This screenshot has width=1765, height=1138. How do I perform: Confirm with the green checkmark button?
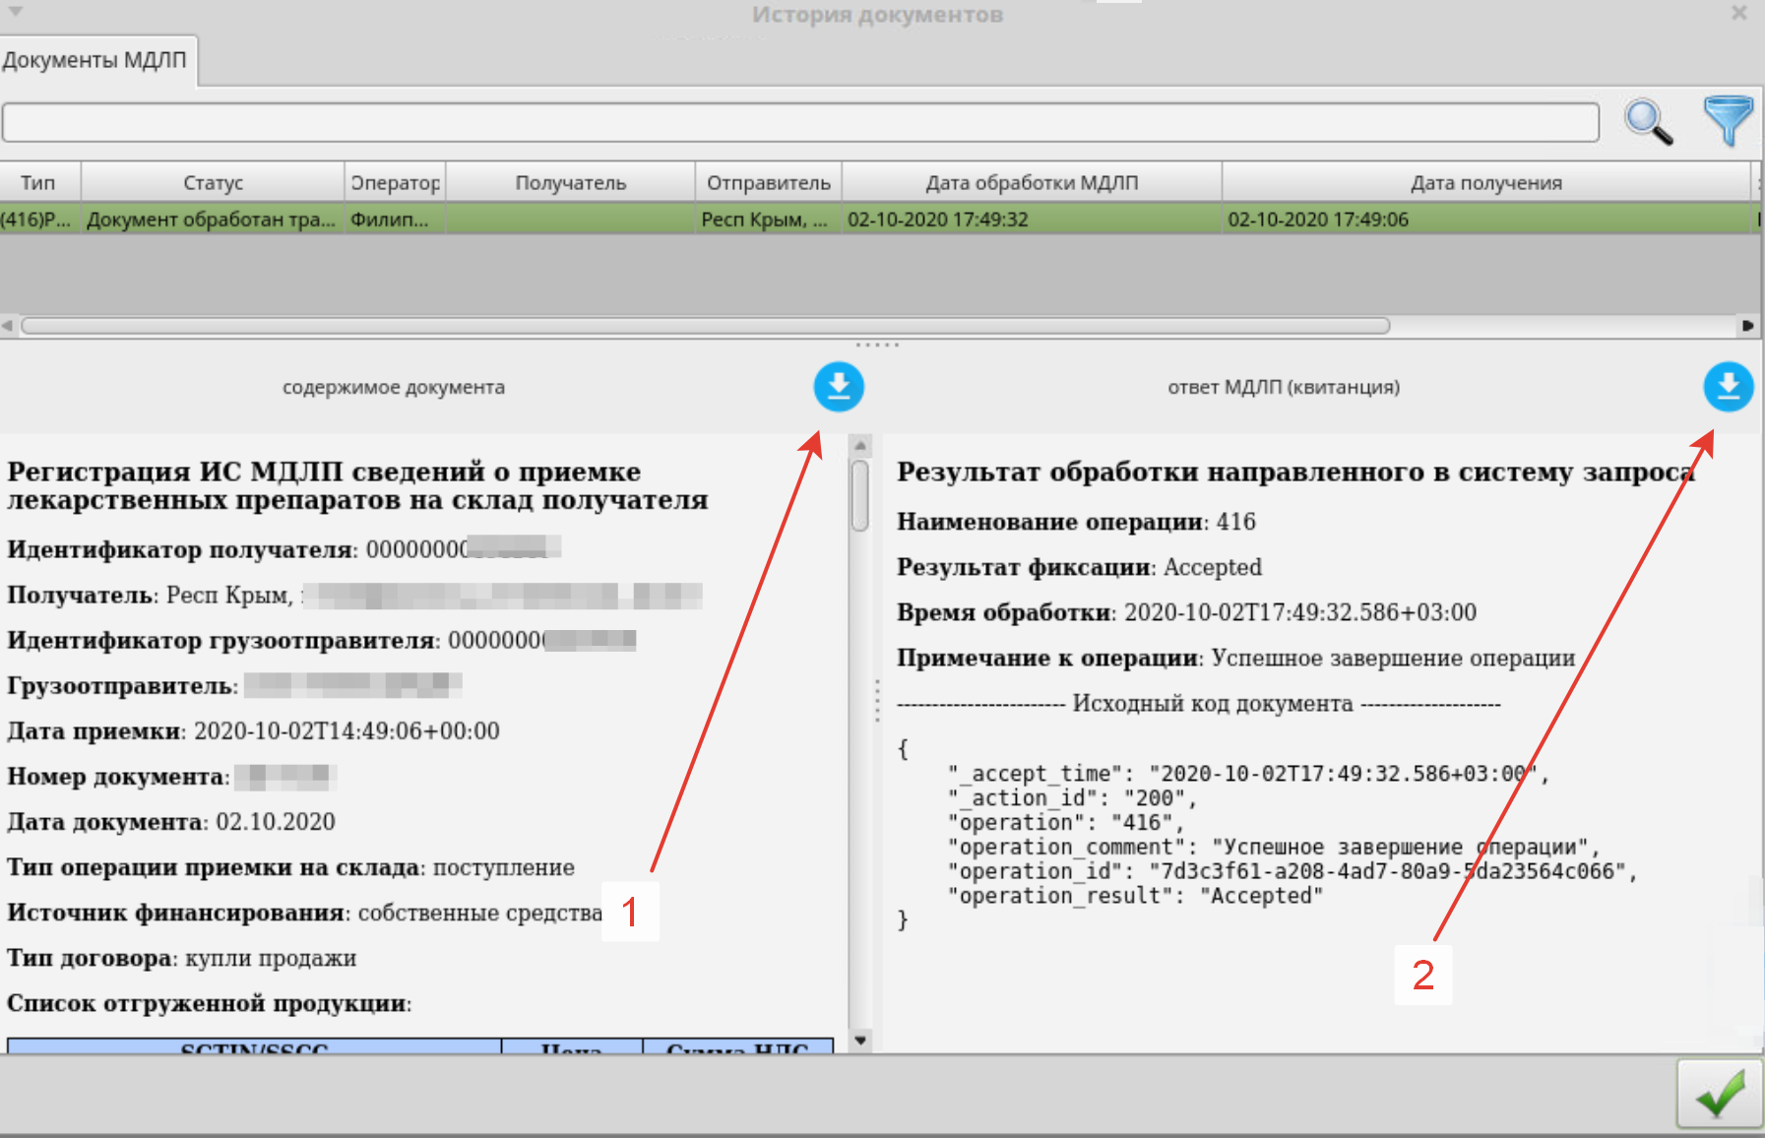1719,1094
